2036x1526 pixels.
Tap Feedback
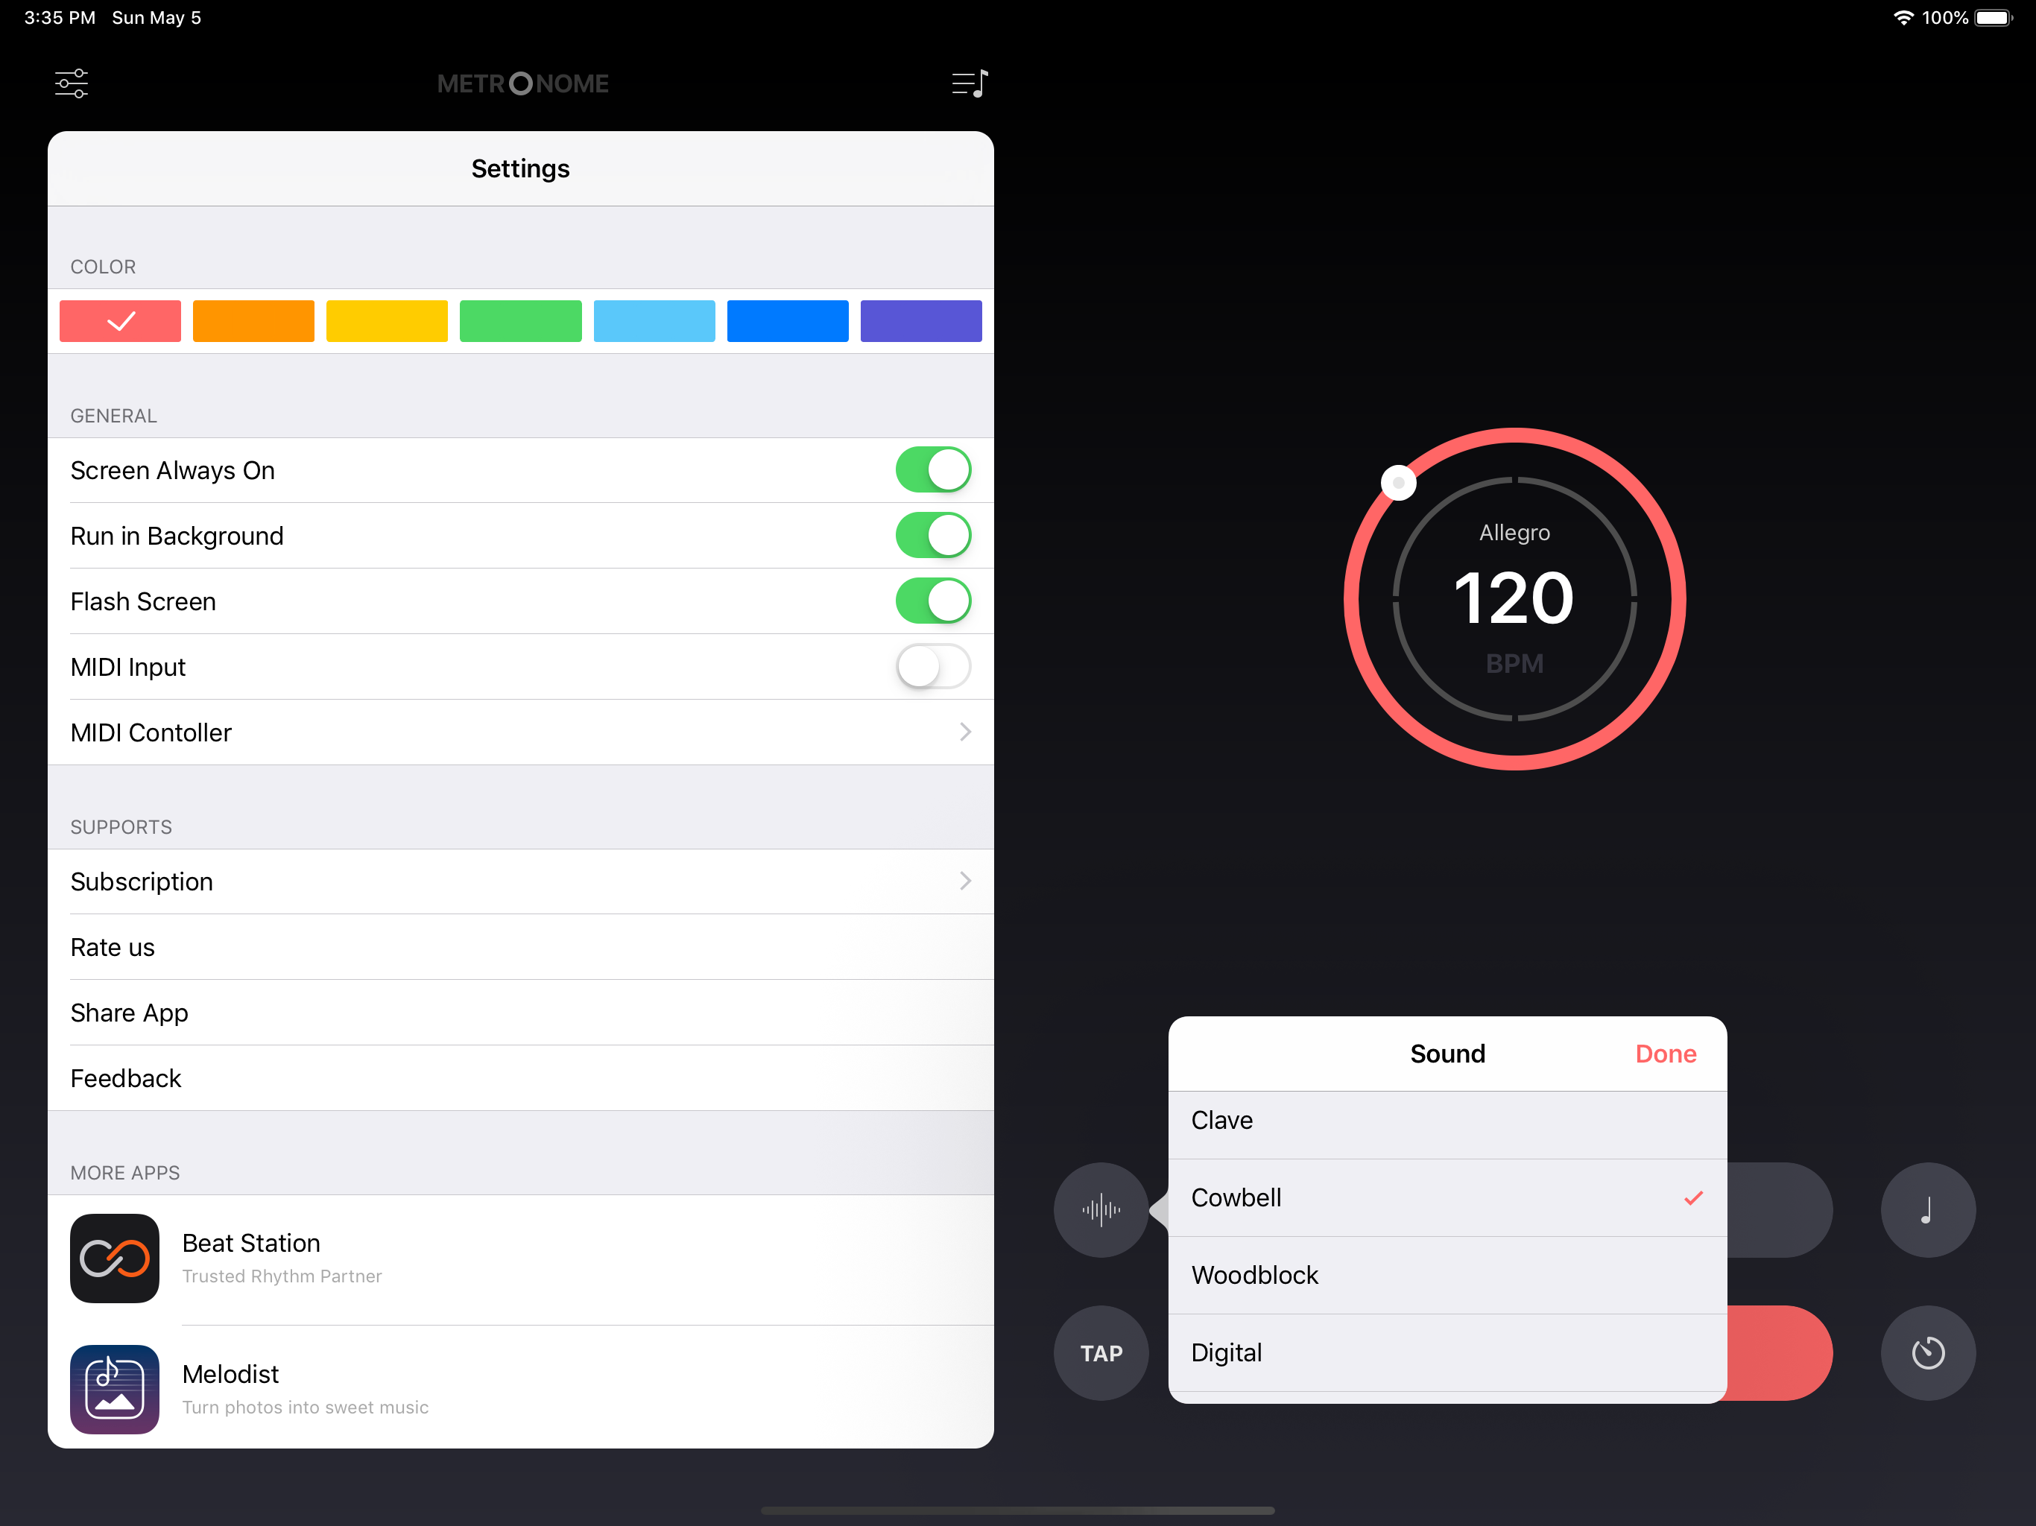pos(521,1077)
